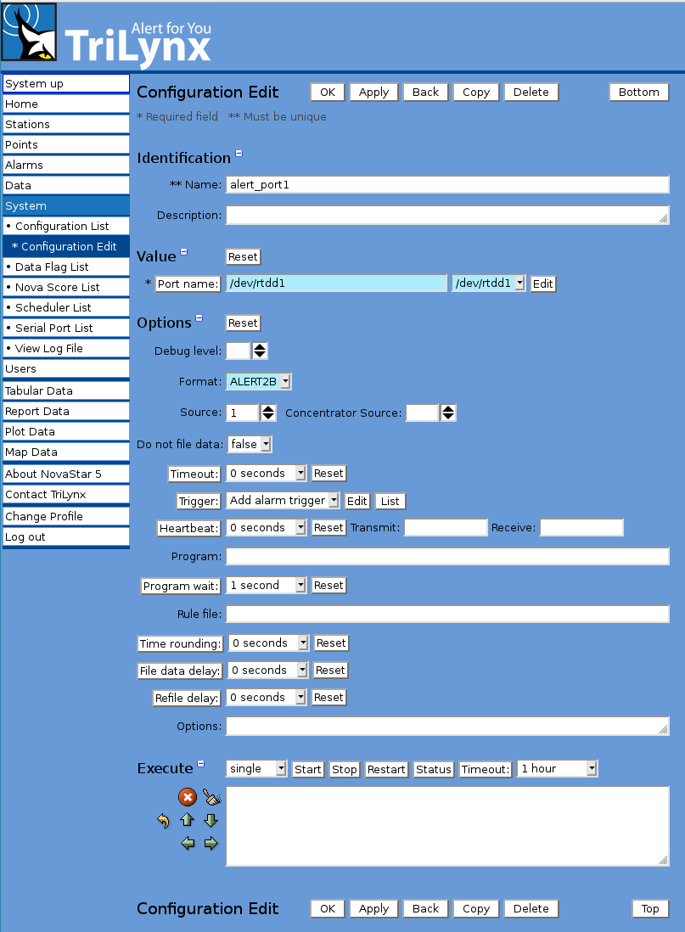Click into the Rule file field
685x932 pixels.
(447, 614)
